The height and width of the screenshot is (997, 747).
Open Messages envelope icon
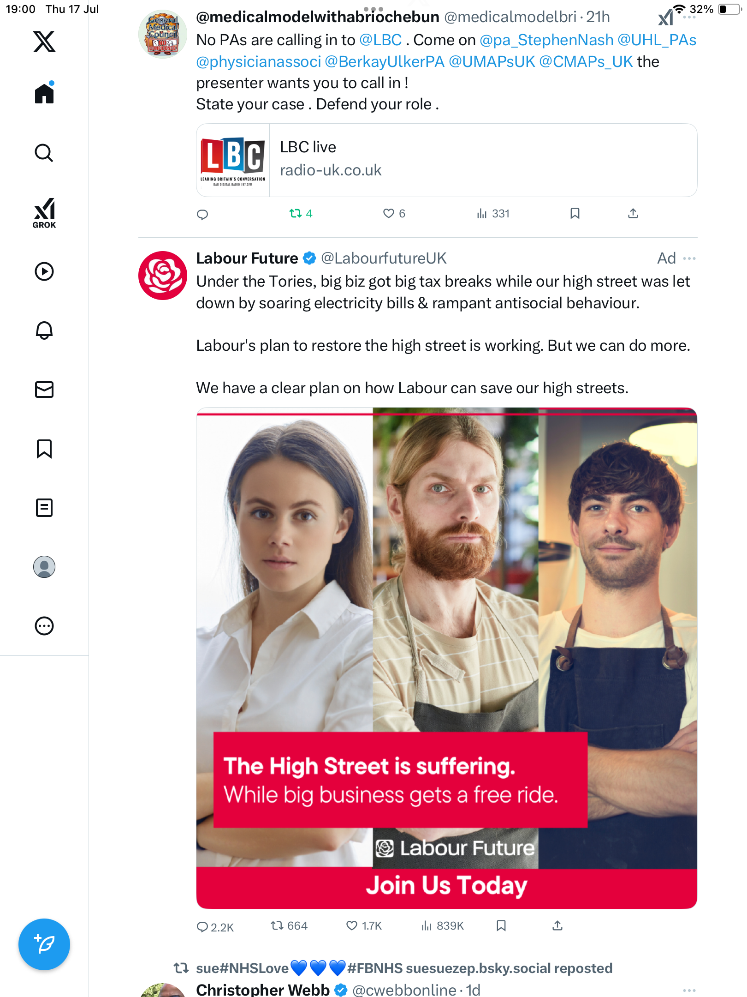[x=44, y=390]
